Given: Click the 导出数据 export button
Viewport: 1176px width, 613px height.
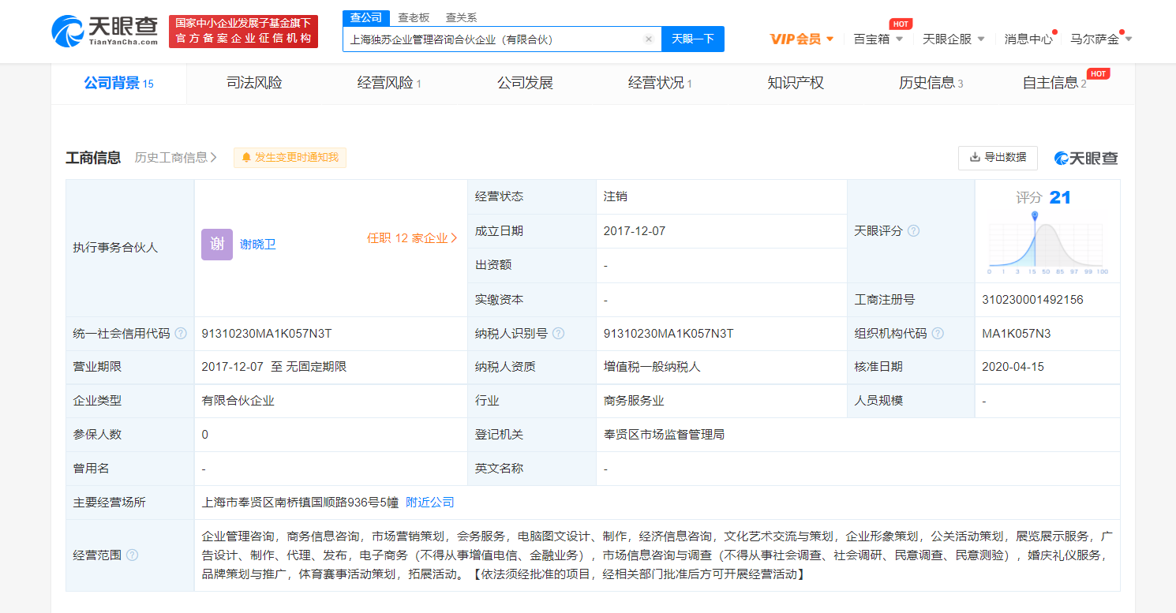Looking at the screenshot, I should tap(998, 158).
